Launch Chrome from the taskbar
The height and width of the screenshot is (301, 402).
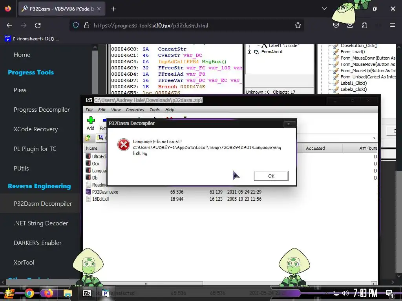pos(29,293)
